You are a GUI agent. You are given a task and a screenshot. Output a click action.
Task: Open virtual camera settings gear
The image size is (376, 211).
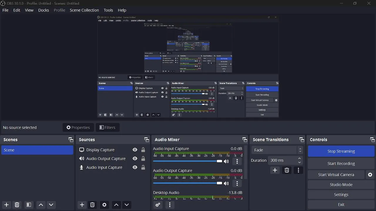click(370, 175)
